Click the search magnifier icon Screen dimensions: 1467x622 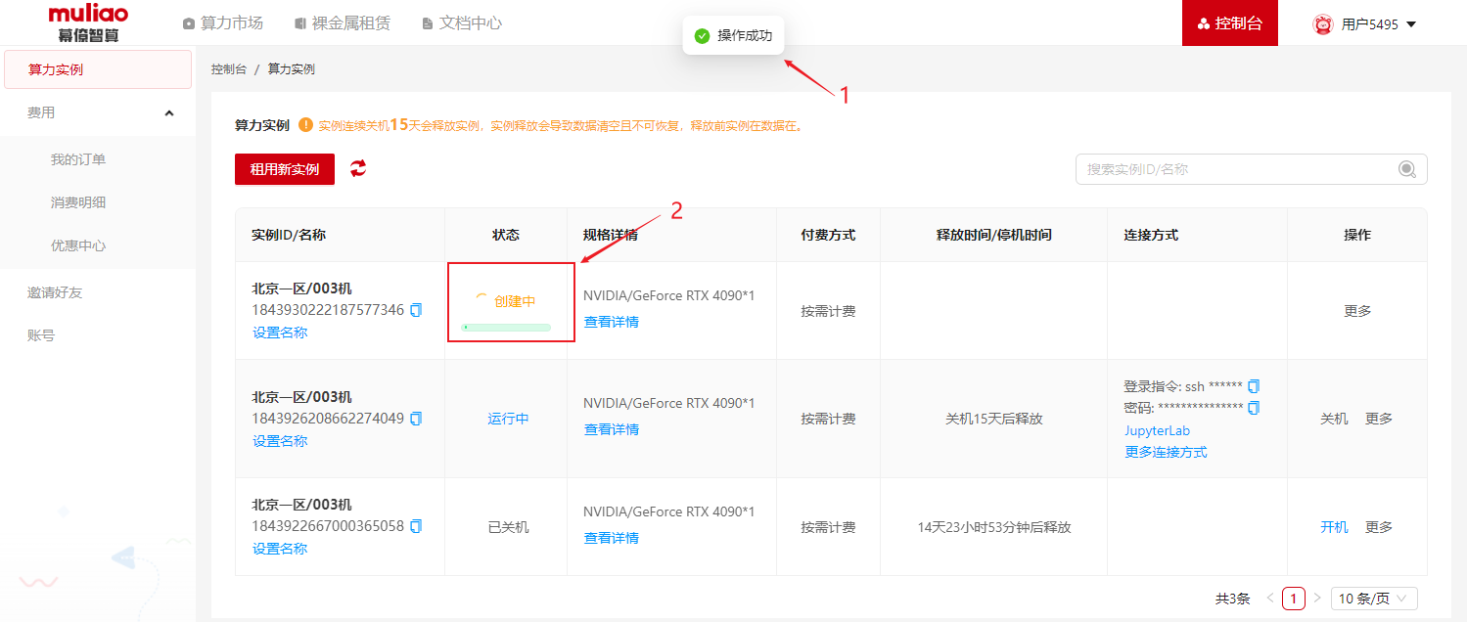coord(1407,169)
